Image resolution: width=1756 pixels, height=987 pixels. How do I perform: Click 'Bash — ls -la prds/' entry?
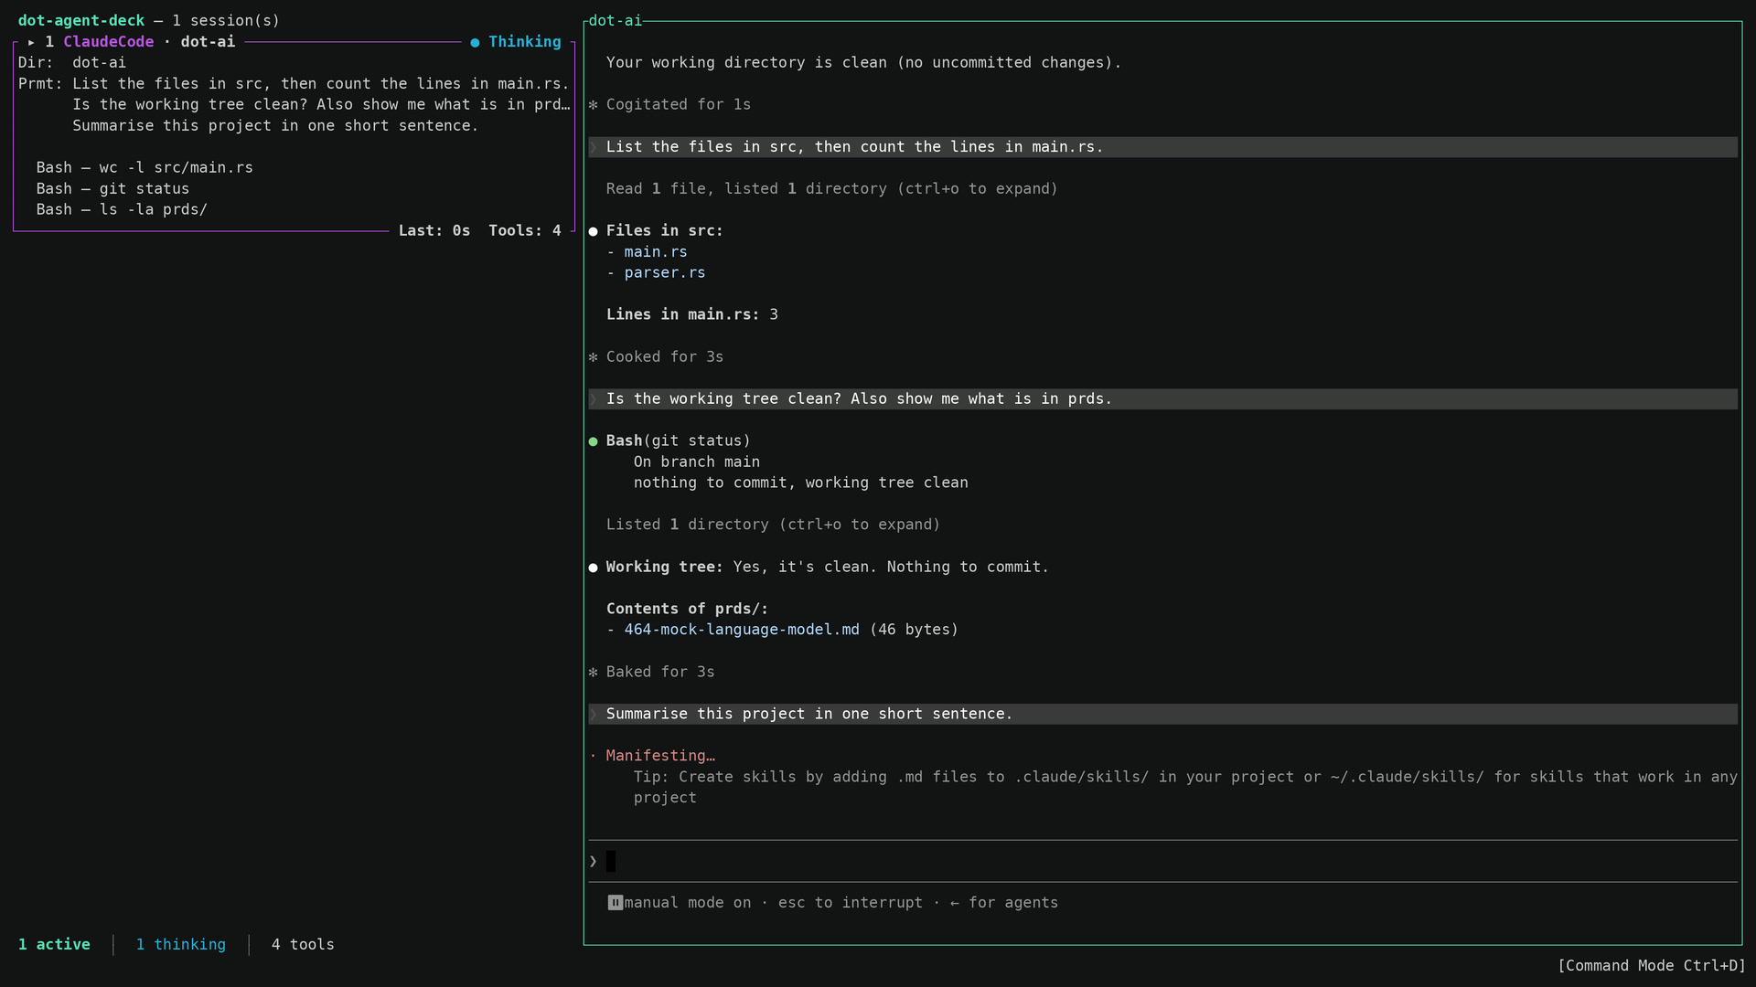coord(122,210)
